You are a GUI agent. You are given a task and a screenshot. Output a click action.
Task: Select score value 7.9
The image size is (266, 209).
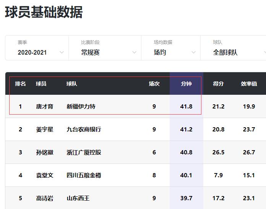(218, 175)
